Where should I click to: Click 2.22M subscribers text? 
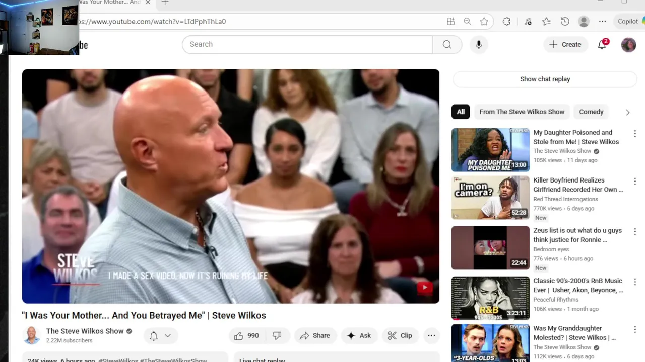(x=69, y=340)
